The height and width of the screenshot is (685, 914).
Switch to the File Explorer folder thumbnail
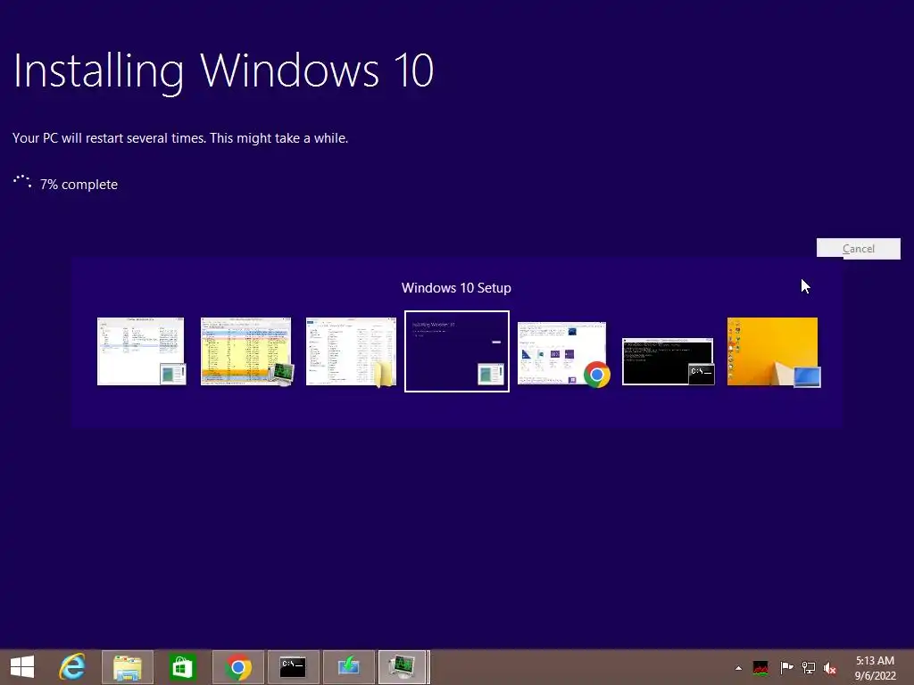tap(351, 351)
